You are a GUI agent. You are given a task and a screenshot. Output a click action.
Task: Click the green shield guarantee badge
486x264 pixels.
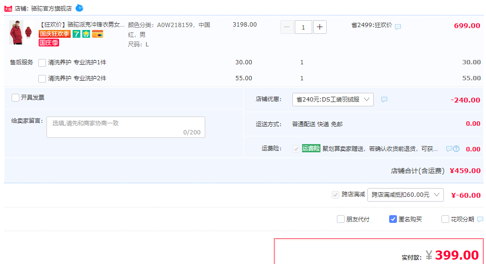86,34
